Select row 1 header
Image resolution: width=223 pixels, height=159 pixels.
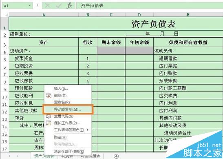pyautogui.click(x=4, y=24)
